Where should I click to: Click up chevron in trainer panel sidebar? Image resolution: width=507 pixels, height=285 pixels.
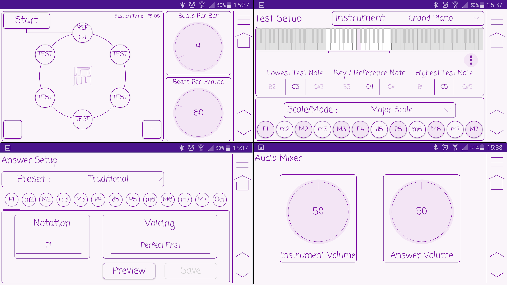click(243, 112)
